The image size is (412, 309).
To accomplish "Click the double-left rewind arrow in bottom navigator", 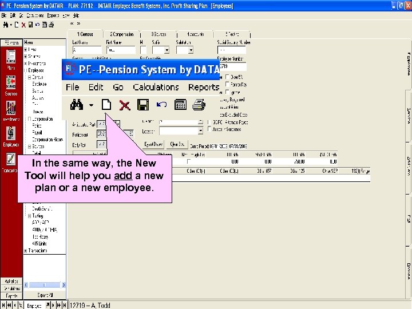I will pyautogui.click(x=9, y=305).
